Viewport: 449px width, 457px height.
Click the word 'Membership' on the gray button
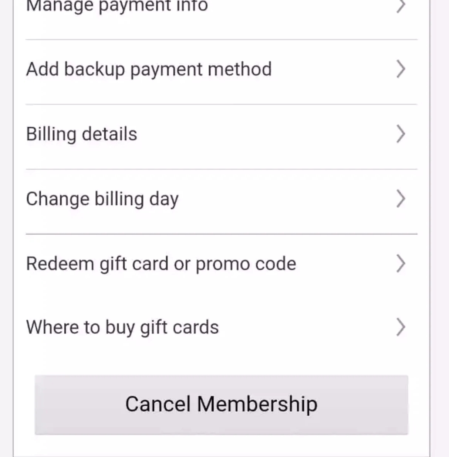[257, 404]
